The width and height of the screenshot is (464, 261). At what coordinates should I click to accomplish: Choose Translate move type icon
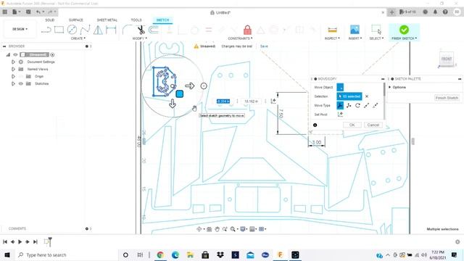[x=349, y=105]
